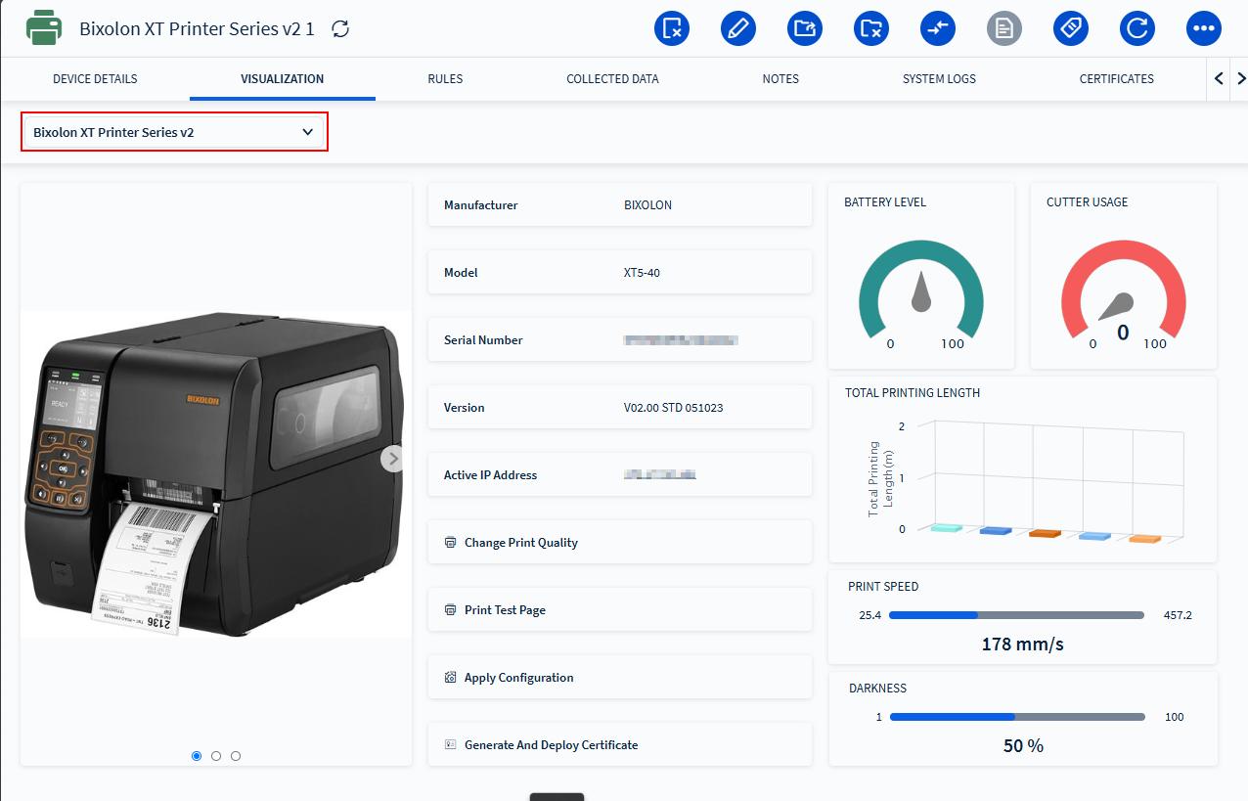Click the CUTTER USAGE heading

point(1087,202)
